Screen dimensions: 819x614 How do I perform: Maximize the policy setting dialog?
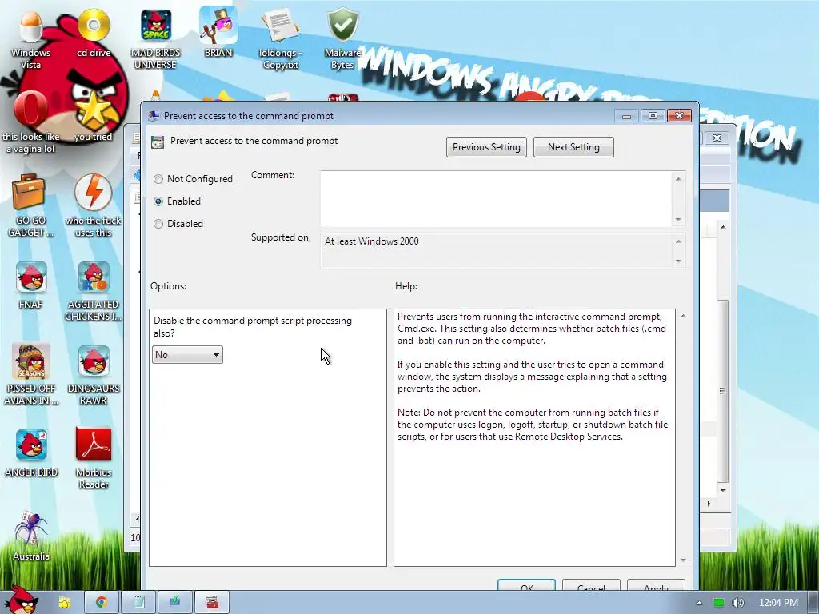point(653,115)
